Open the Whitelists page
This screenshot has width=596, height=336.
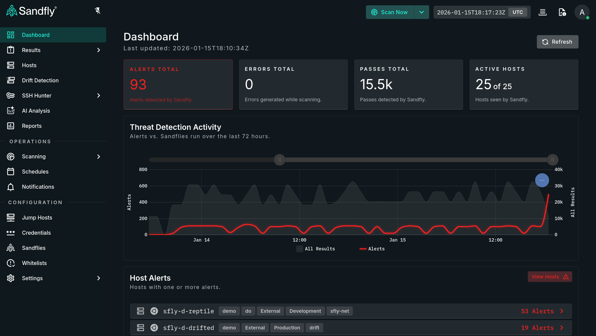coord(34,263)
